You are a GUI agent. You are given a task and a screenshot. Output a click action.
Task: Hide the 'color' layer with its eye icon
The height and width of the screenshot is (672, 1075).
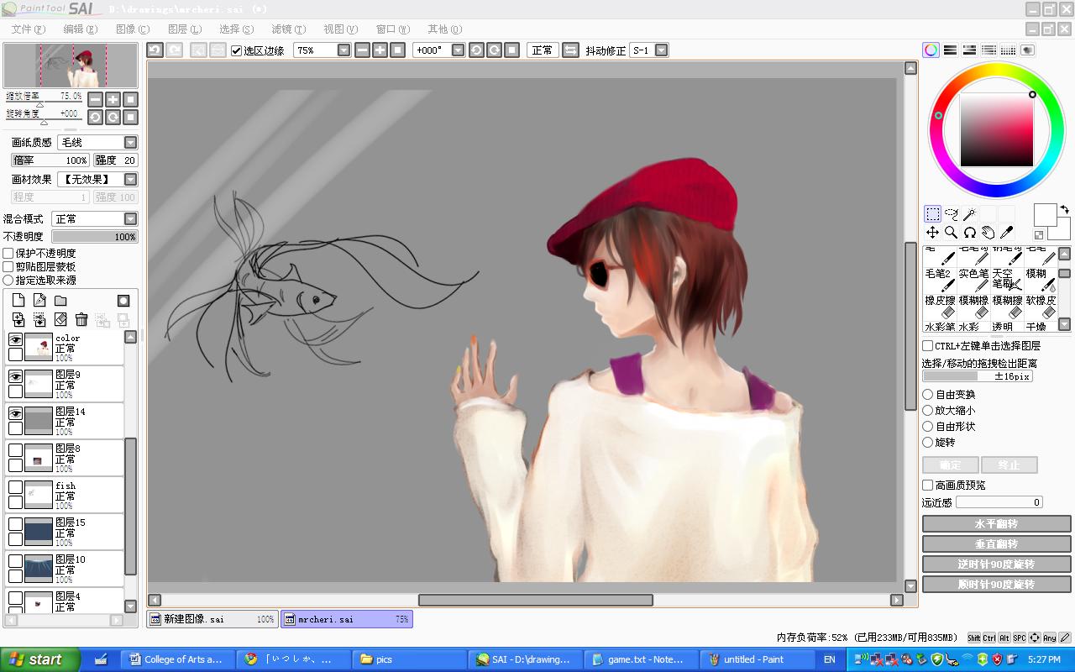(x=15, y=339)
